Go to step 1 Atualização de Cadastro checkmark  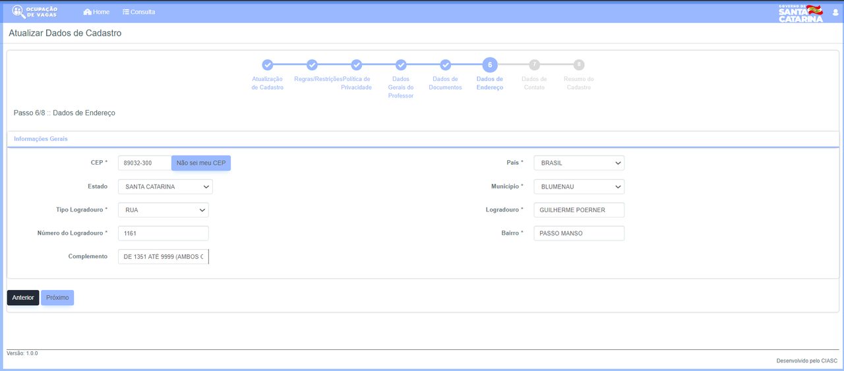tap(267, 65)
